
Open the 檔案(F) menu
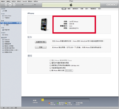point(3,1)
